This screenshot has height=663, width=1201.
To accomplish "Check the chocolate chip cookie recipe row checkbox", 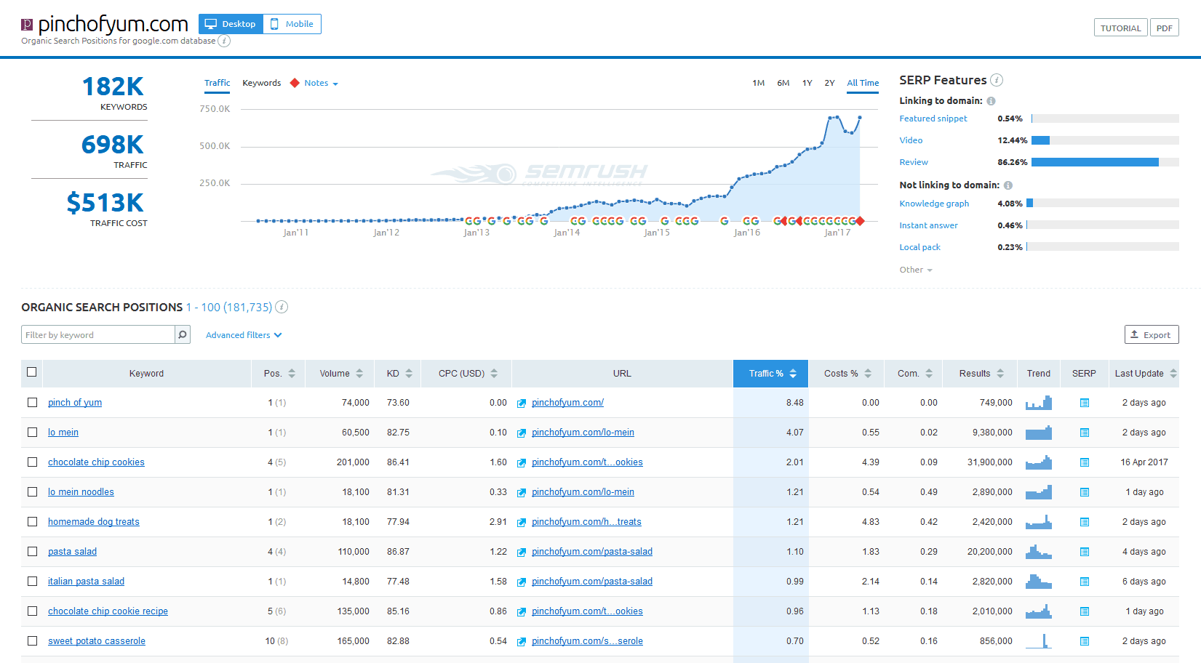I will [32, 611].
